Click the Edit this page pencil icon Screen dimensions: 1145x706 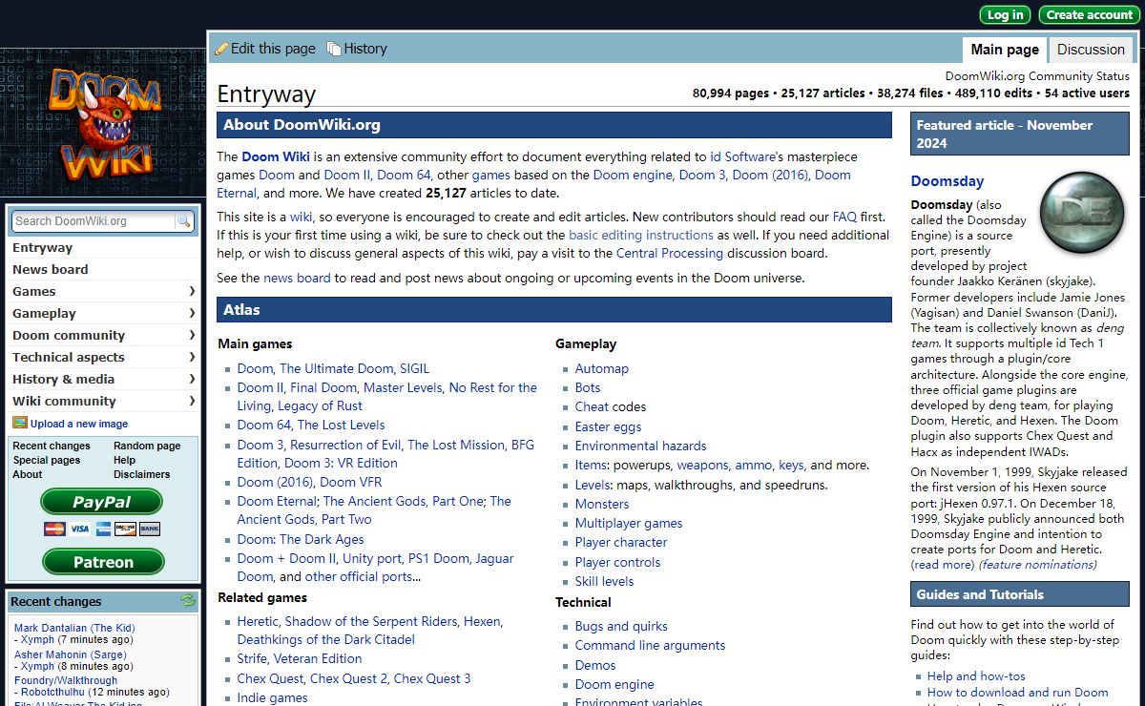(x=221, y=49)
